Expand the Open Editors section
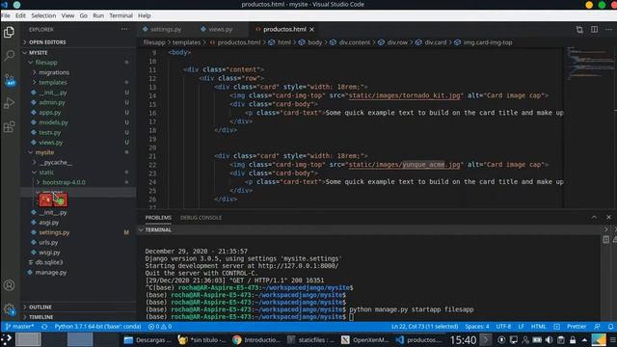Image resolution: width=617 pixels, height=347 pixels. (78, 42)
